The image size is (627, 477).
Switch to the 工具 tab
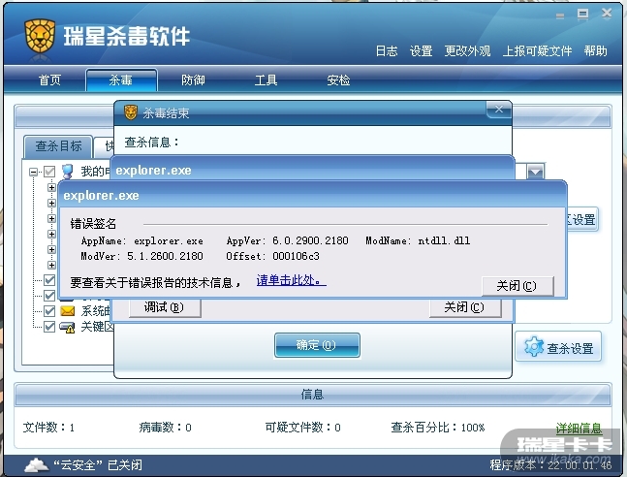(x=266, y=80)
